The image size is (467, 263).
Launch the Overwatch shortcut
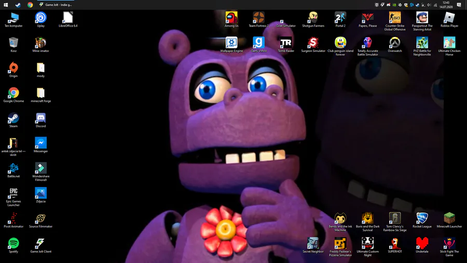click(395, 45)
